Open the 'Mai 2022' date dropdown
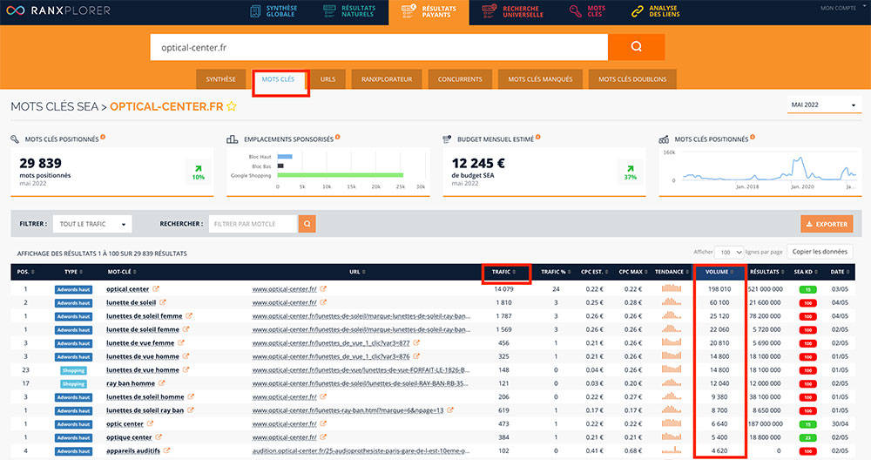The height and width of the screenshot is (460, 871). click(824, 105)
